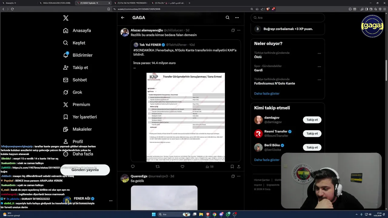Open options for Öldü trend

[x=319, y=54]
